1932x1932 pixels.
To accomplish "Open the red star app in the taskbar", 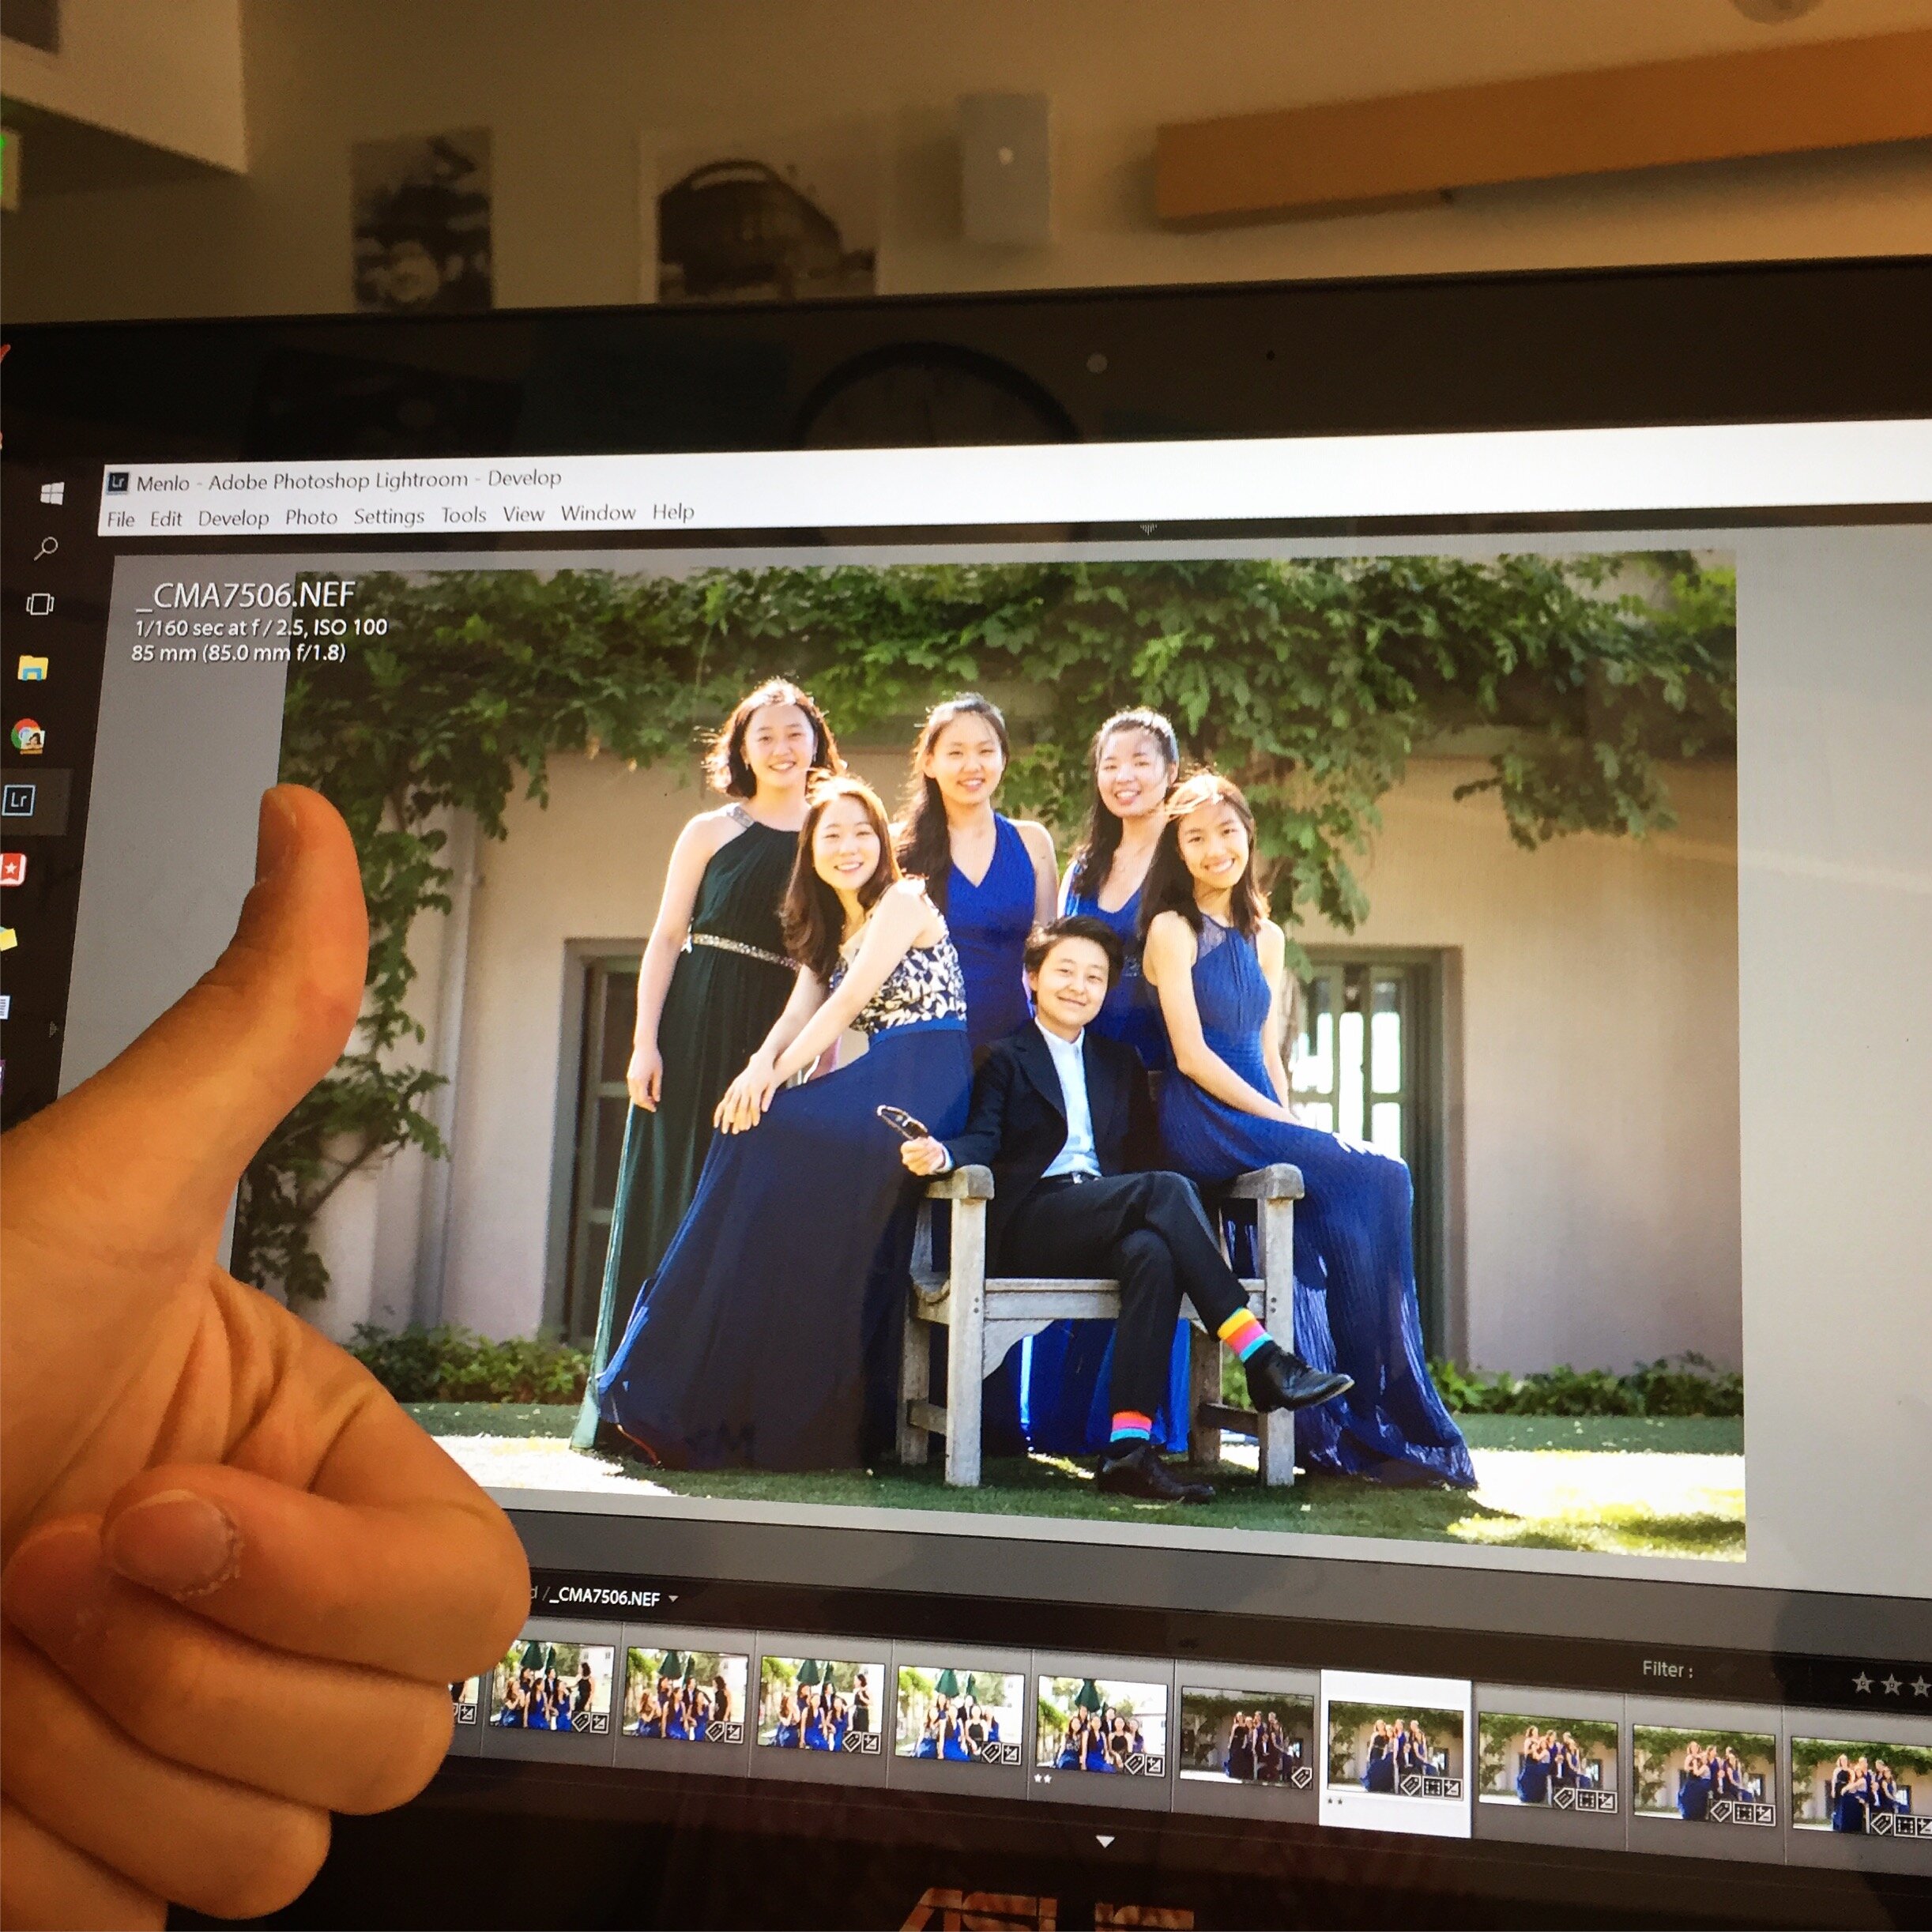I will point(11,869).
